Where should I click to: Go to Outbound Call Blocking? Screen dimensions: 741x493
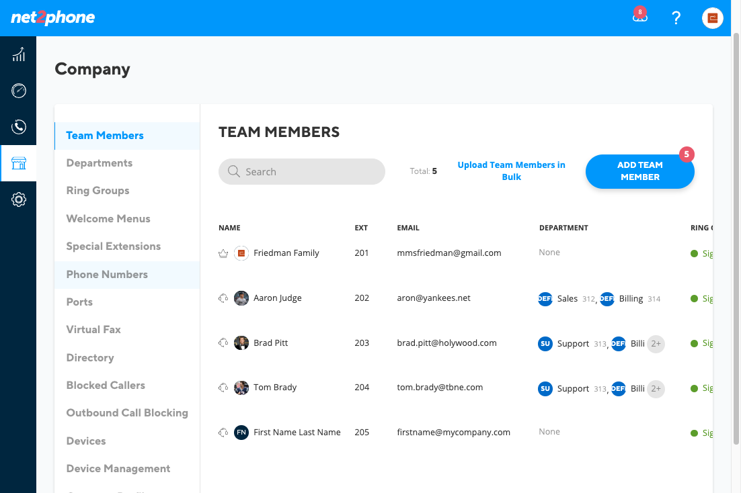(x=127, y=413)
